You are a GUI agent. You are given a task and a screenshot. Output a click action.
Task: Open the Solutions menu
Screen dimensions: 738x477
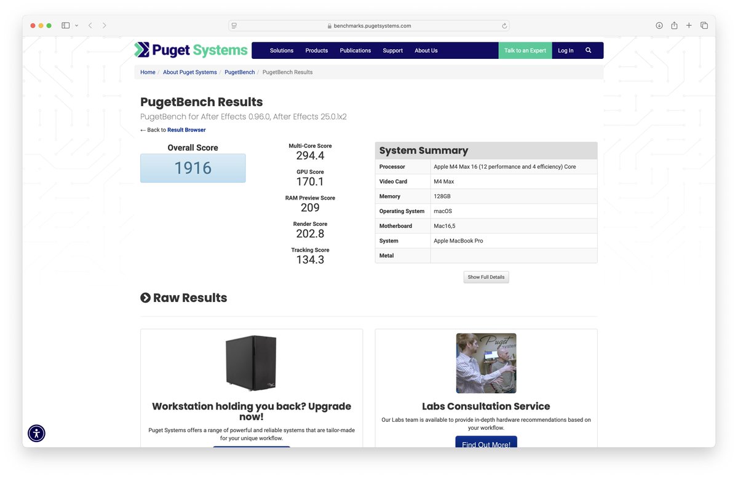click(x=282, y=50)
